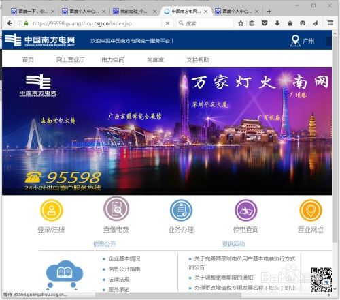Image resolution: width=340 pixels, height=300 pixels.
Task: Open the 法律法规 link
Action: tap(119, 280)
